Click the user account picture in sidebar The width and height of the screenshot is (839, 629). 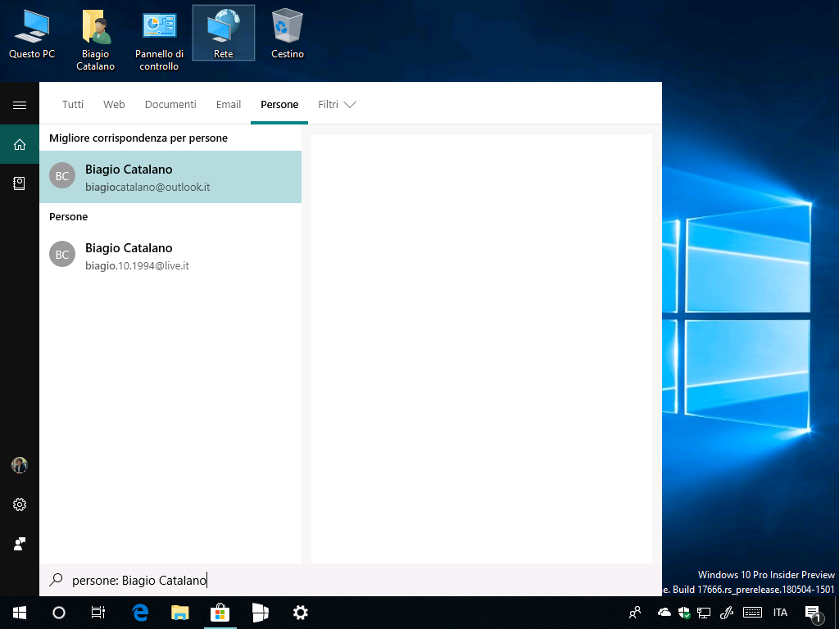[x=20, y=465]
